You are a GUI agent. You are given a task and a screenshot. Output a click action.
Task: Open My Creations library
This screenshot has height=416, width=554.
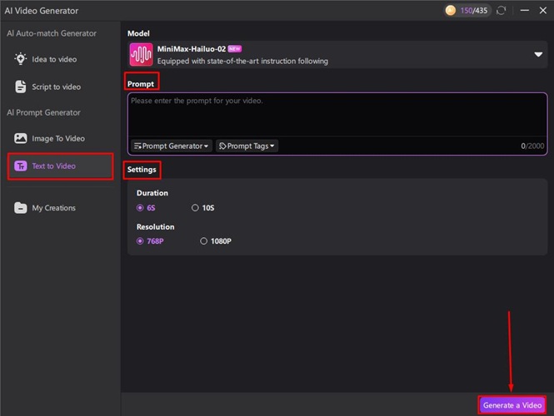pyautogui.click(x=53, y=208)
